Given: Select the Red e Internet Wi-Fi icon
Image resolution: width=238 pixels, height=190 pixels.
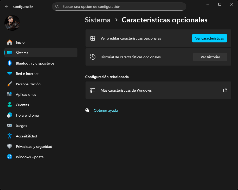Looking at the screenshot, I should coord(10,73).
